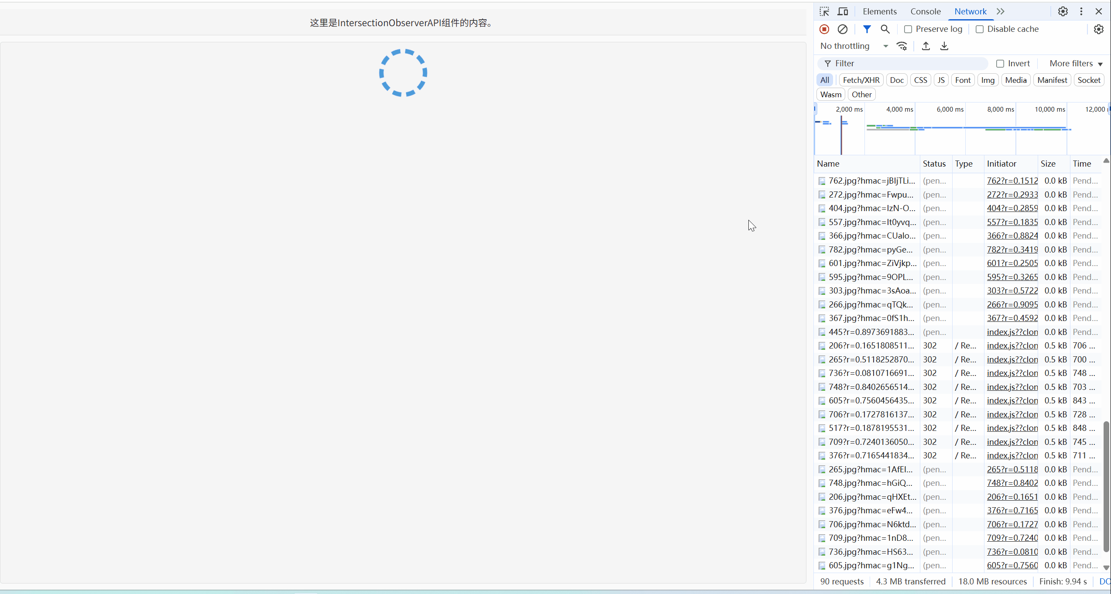This screenshot has height=594, width=1111.
Task: Open the network search panel
Action: click(885, 29)
